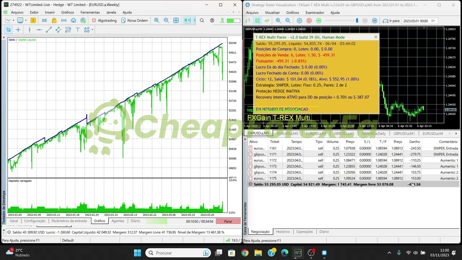Select the text label tool

pyautogui.click(x=77, y=30)
